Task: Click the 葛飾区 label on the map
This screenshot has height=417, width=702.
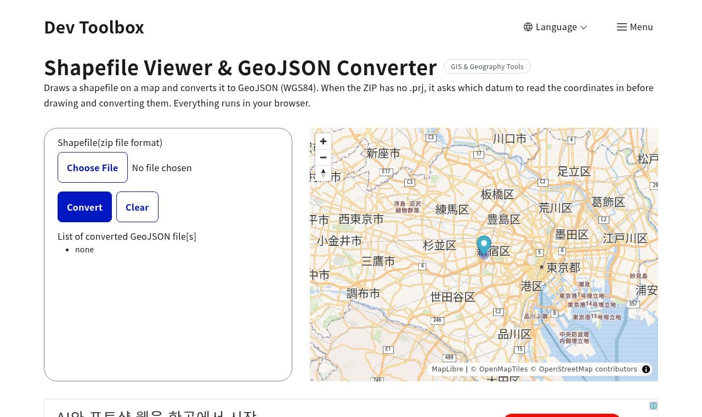Action: pyautogui.click(x=608, y=202)
